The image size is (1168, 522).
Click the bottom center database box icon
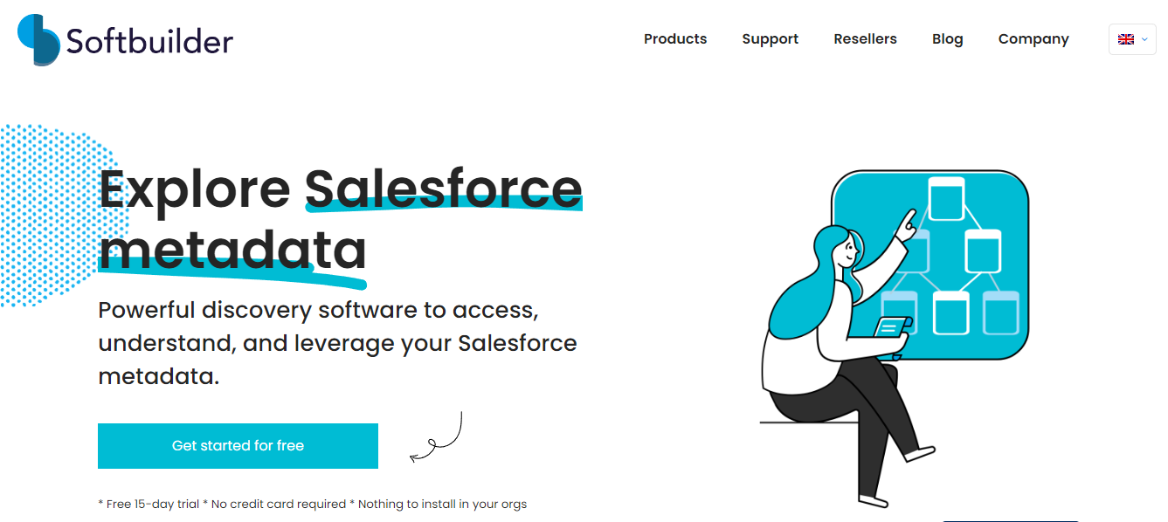pos(950,313)
